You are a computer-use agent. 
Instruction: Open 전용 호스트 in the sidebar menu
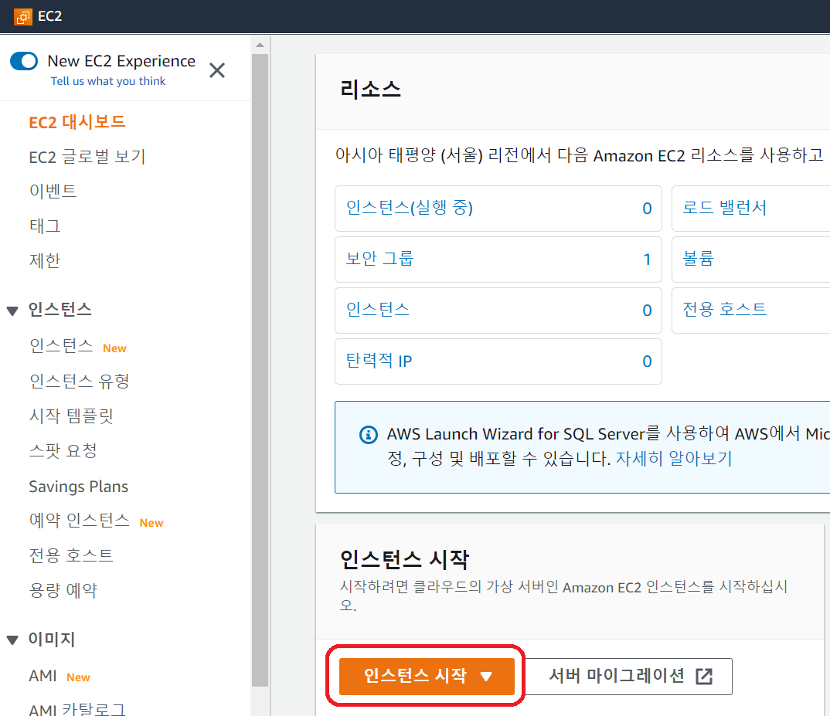(71, 555)
